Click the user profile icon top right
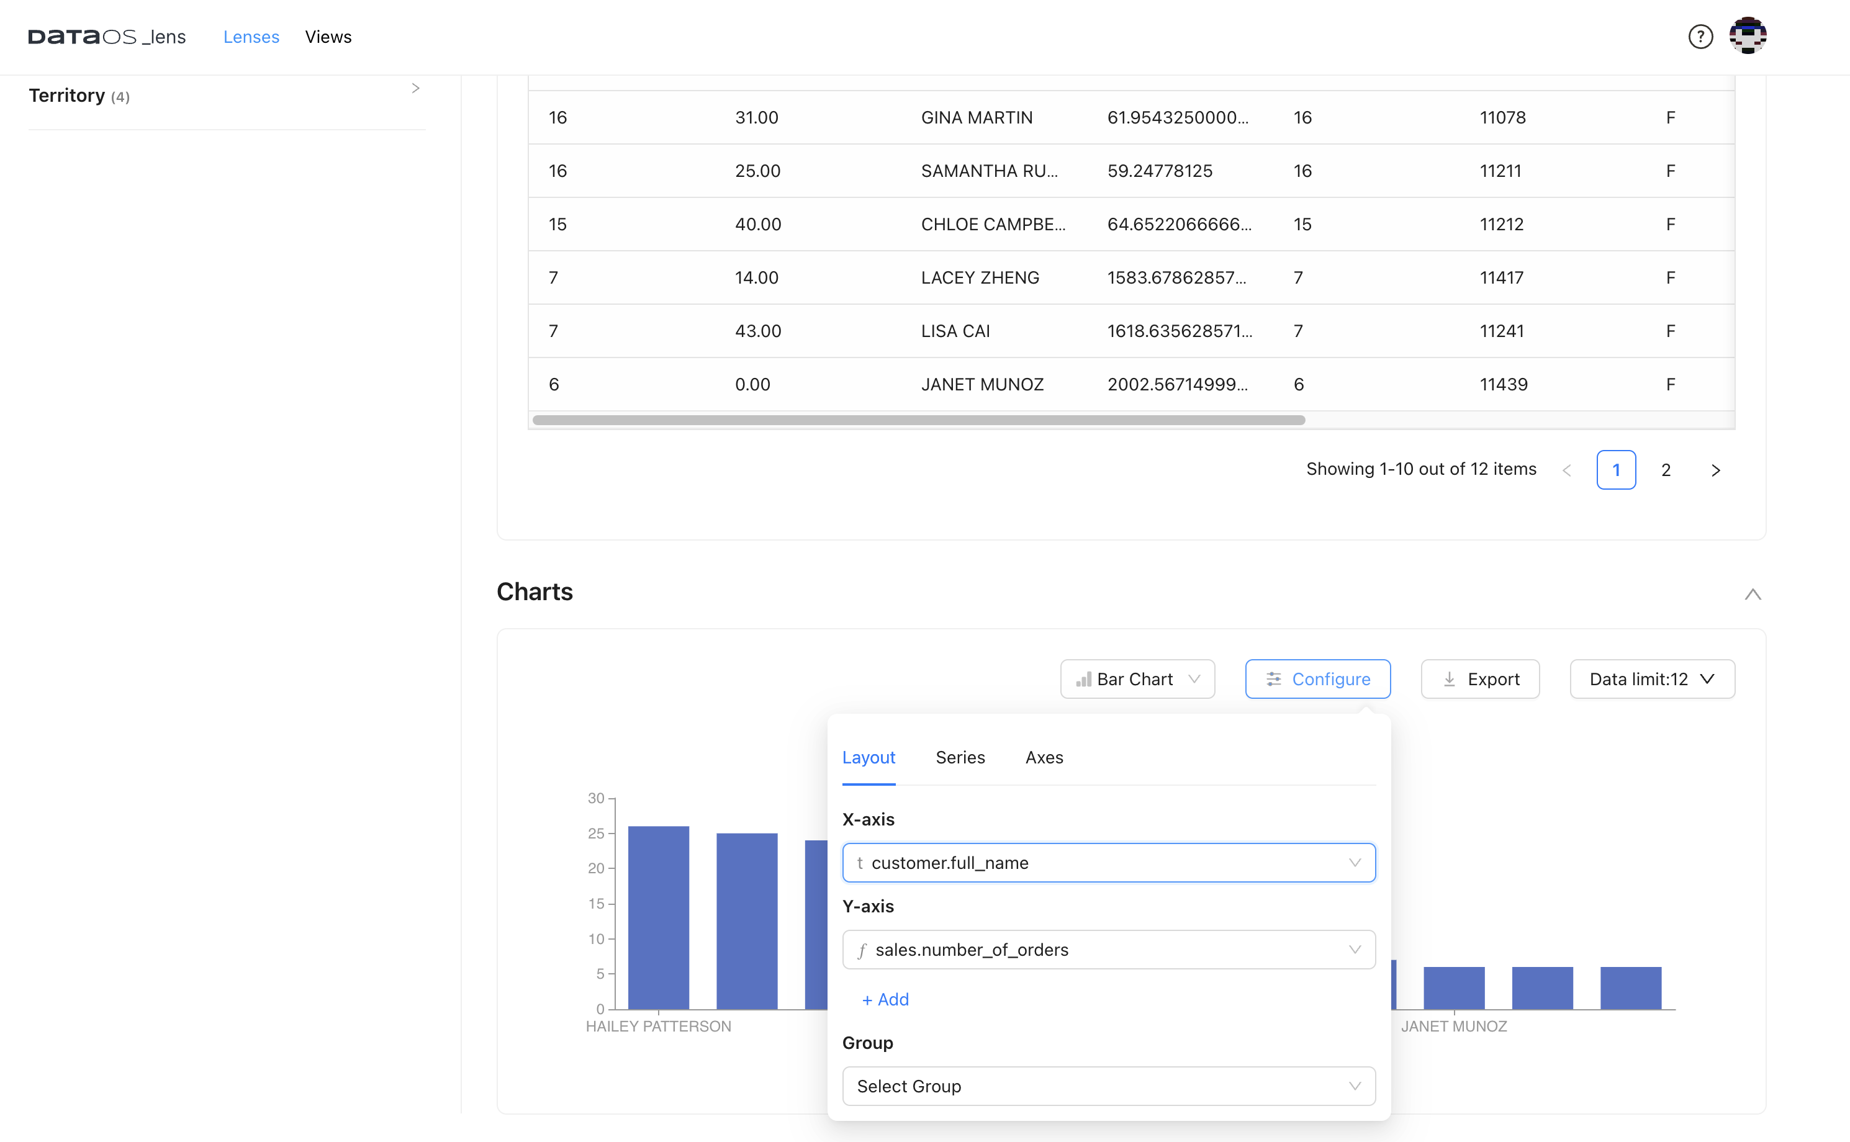The height and width of the screenshot is (1142, 1850). (x=1748, y=36)
